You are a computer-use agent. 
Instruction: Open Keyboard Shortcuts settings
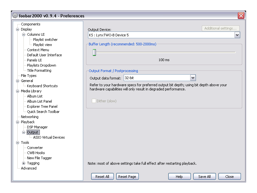[42, 86]
